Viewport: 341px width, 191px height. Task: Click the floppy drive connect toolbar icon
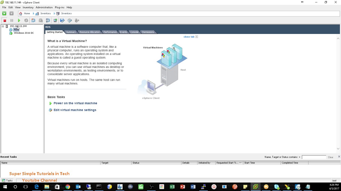click(x=62, y=20)
